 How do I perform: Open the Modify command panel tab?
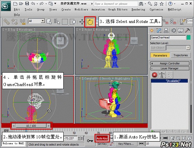pos(159,30)
